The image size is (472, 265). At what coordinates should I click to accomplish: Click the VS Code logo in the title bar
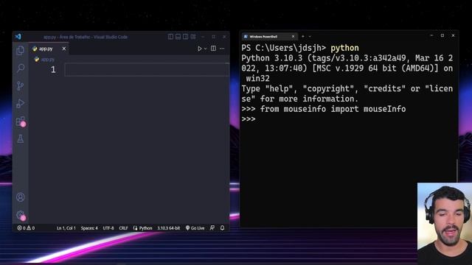pos(18,37)
